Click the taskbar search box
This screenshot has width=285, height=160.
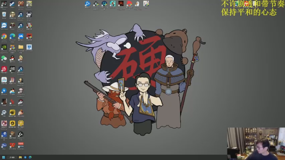[x=13, y=157]
